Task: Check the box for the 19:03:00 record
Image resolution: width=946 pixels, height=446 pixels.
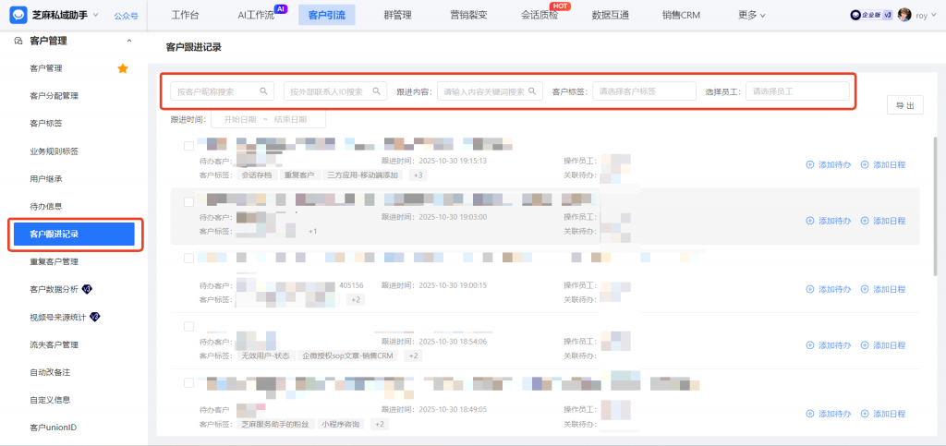Action: click(x=188, y=201)
